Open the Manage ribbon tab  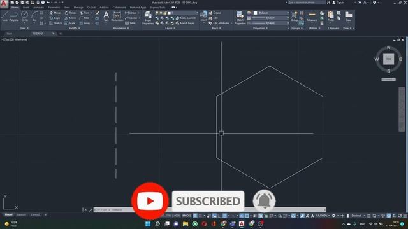point(78,8)
